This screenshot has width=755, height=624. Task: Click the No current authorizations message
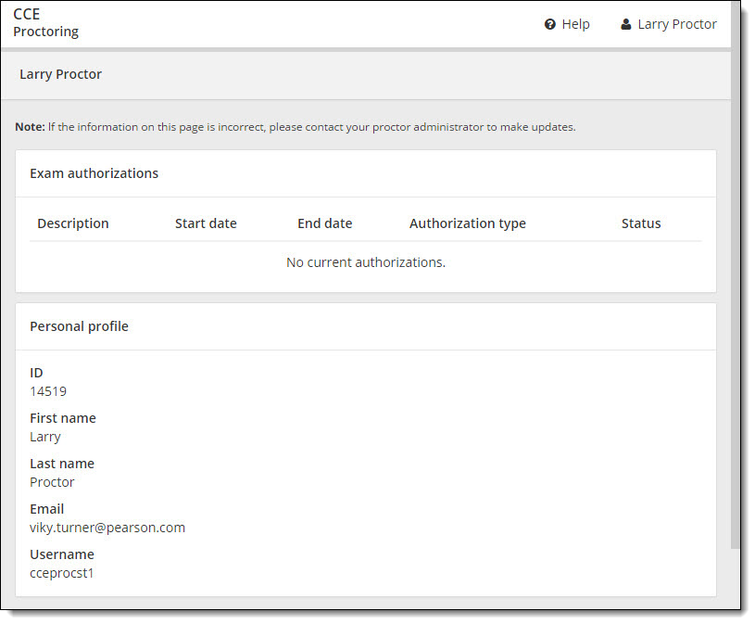point(366,262)
